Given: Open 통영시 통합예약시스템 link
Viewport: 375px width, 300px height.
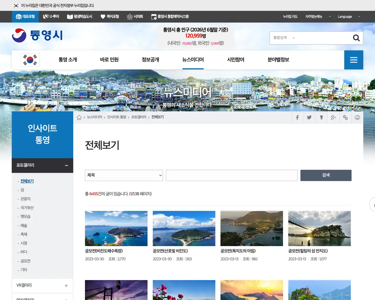Looking at the screenshot, I should (x=170, y=17).
